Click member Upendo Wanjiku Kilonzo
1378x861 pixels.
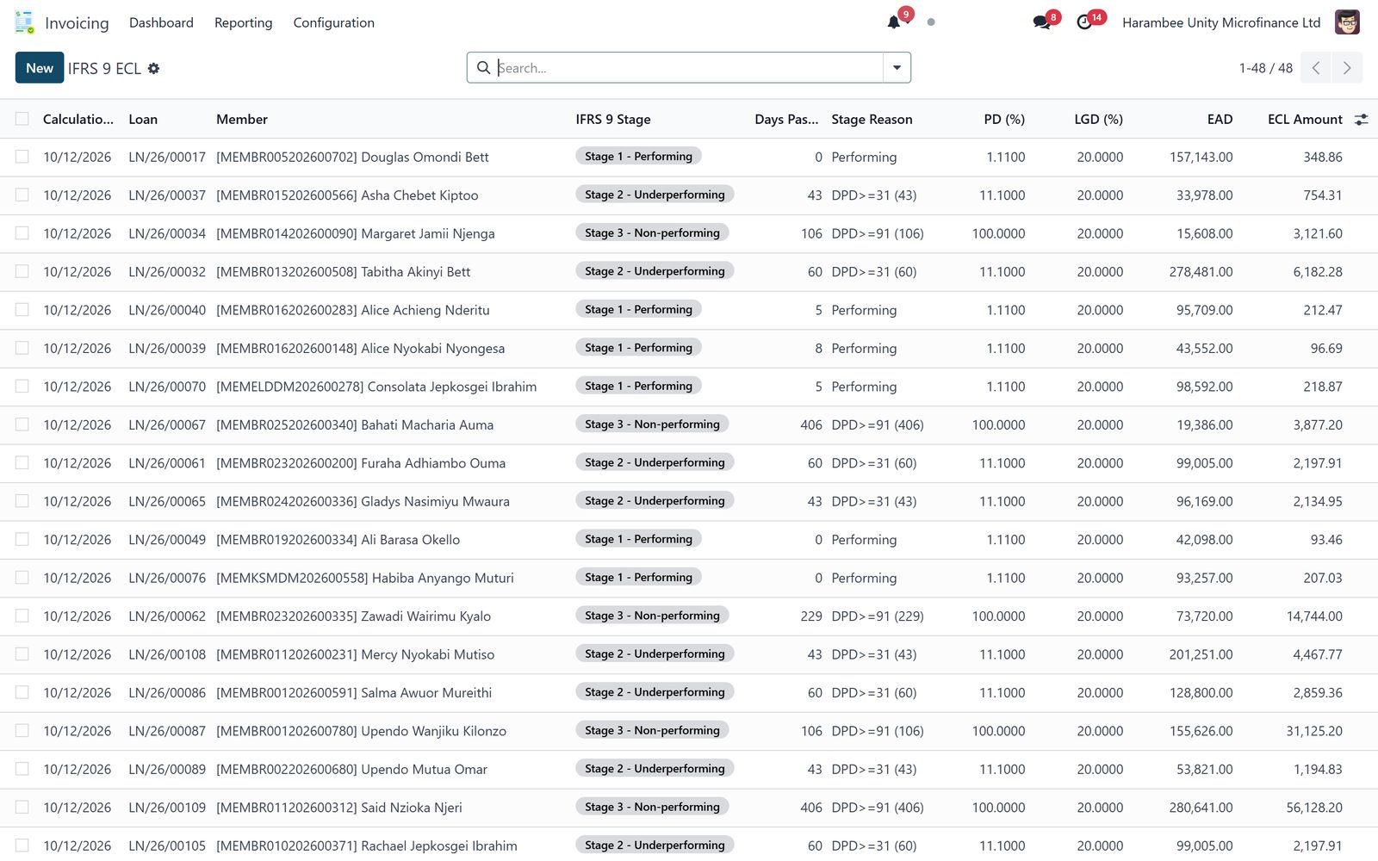pos(361,731)
